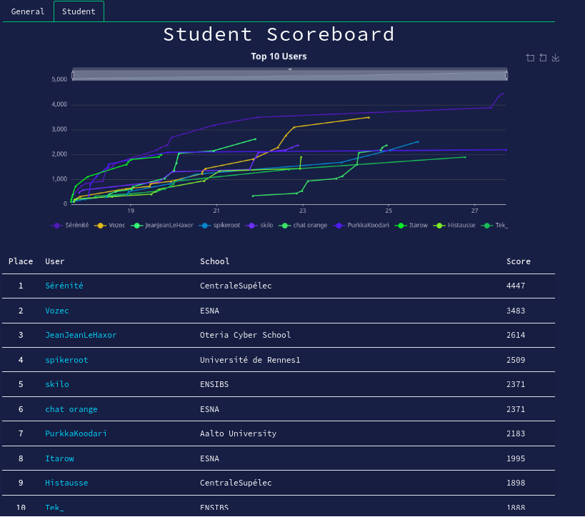
Task: Click Oteria Cyber School cell
Action: [245, 335]
